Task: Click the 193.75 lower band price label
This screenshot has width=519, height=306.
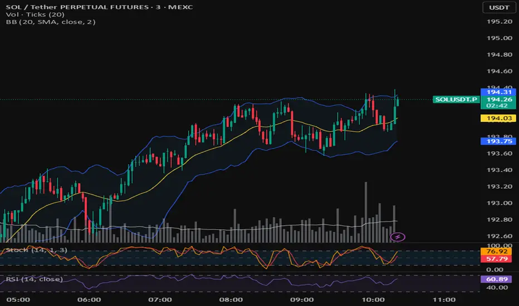Action: click(499, 141)
